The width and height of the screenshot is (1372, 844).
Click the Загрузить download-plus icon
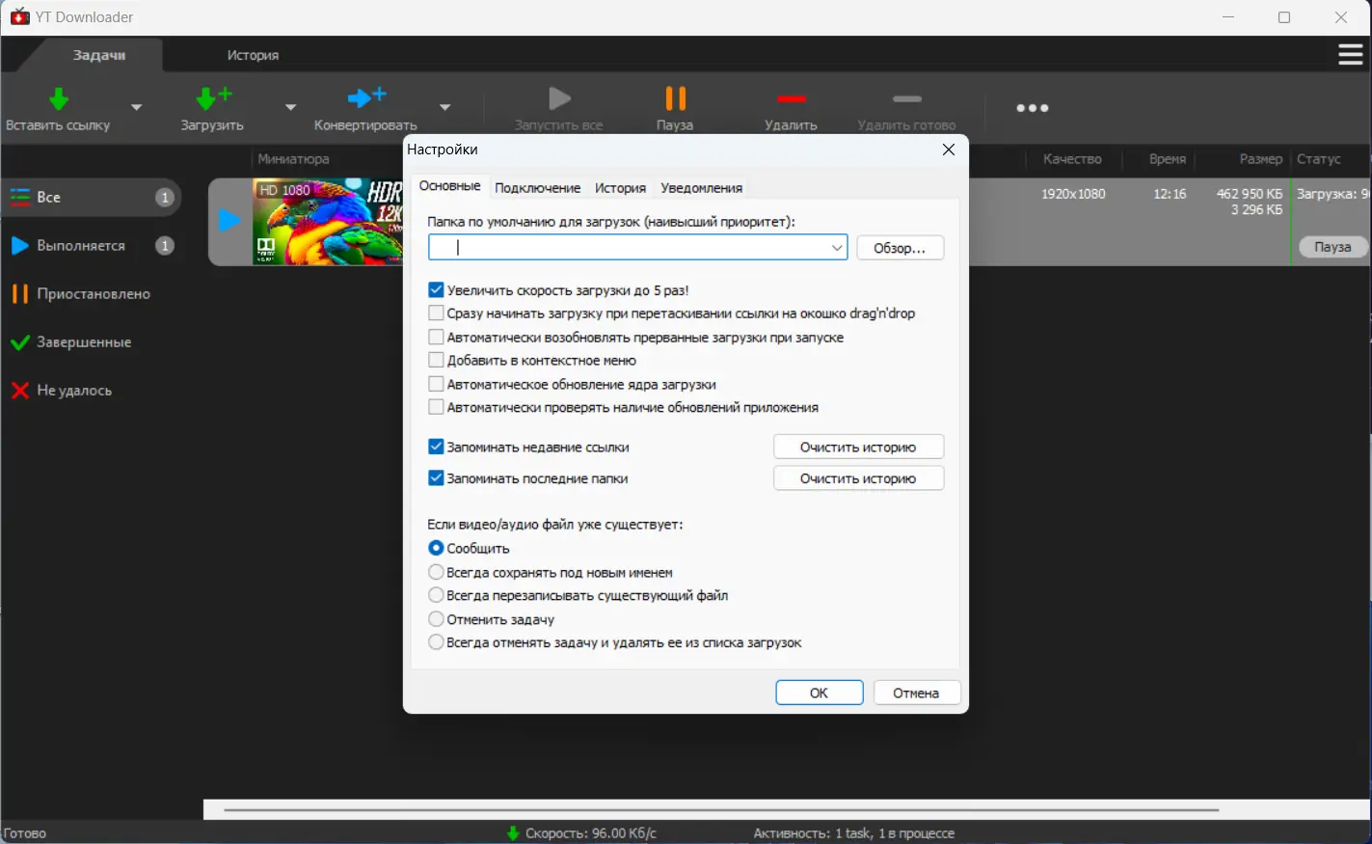(x=213, y=97)
